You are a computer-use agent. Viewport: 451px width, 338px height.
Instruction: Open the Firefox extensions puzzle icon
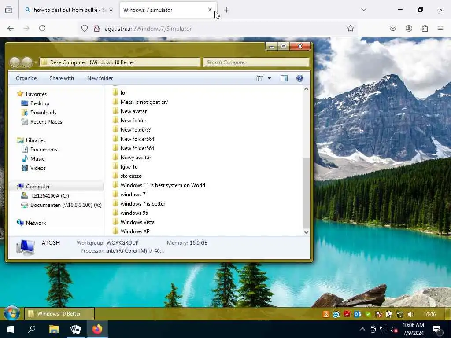pyautogui.click(x=425, y=28)
